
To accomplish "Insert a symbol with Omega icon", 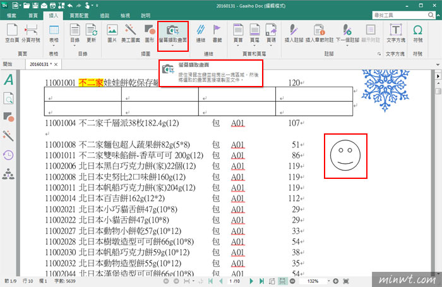I will tap(418, 34).
